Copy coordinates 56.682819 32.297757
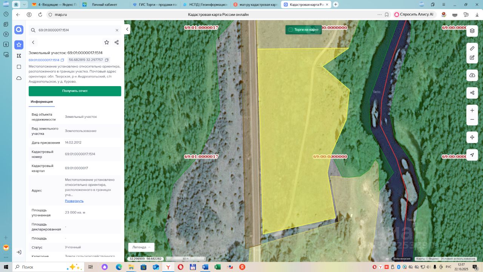 click(x=107, y=60)
